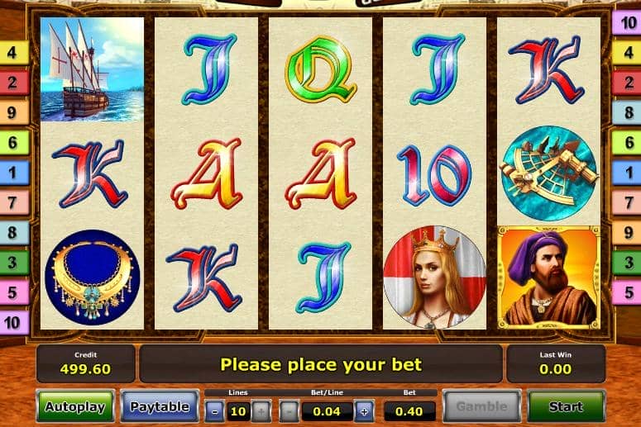Select payline 10 marker at bottom left
This screenshot has height=427, width=641.
pyautogui.click(x=14, y=322)
